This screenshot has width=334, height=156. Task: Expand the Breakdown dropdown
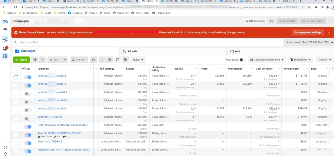[300, 60]
